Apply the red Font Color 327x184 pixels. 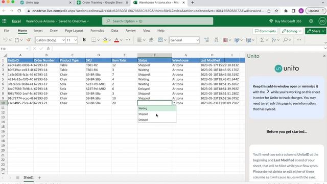pyautogui.click(x=116, y=40)
